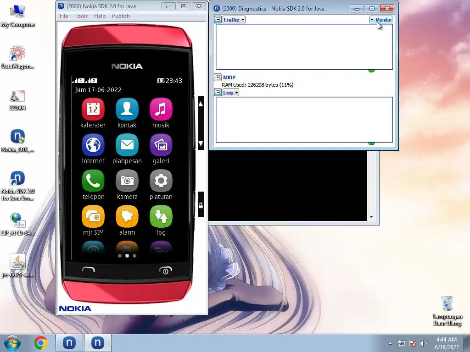Open the mjr SIM manager icon
The width and height of the screenshot is (470, 352).
[93, 216]
